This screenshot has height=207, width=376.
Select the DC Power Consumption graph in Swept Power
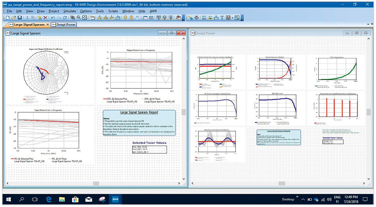[217, 107]
